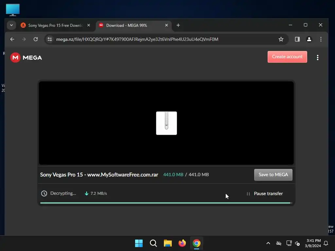Image resolution: width=335 pixels, height=251 pixels.
Task: Select the Download - MEGA 99% tab
Action: click(134, 25)
